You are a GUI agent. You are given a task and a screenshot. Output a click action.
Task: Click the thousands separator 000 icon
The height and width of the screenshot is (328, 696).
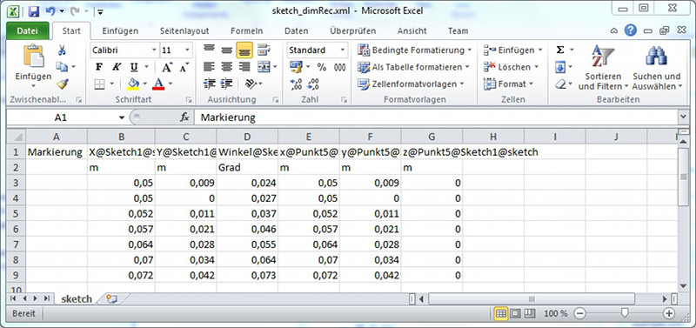click(339, 67)
